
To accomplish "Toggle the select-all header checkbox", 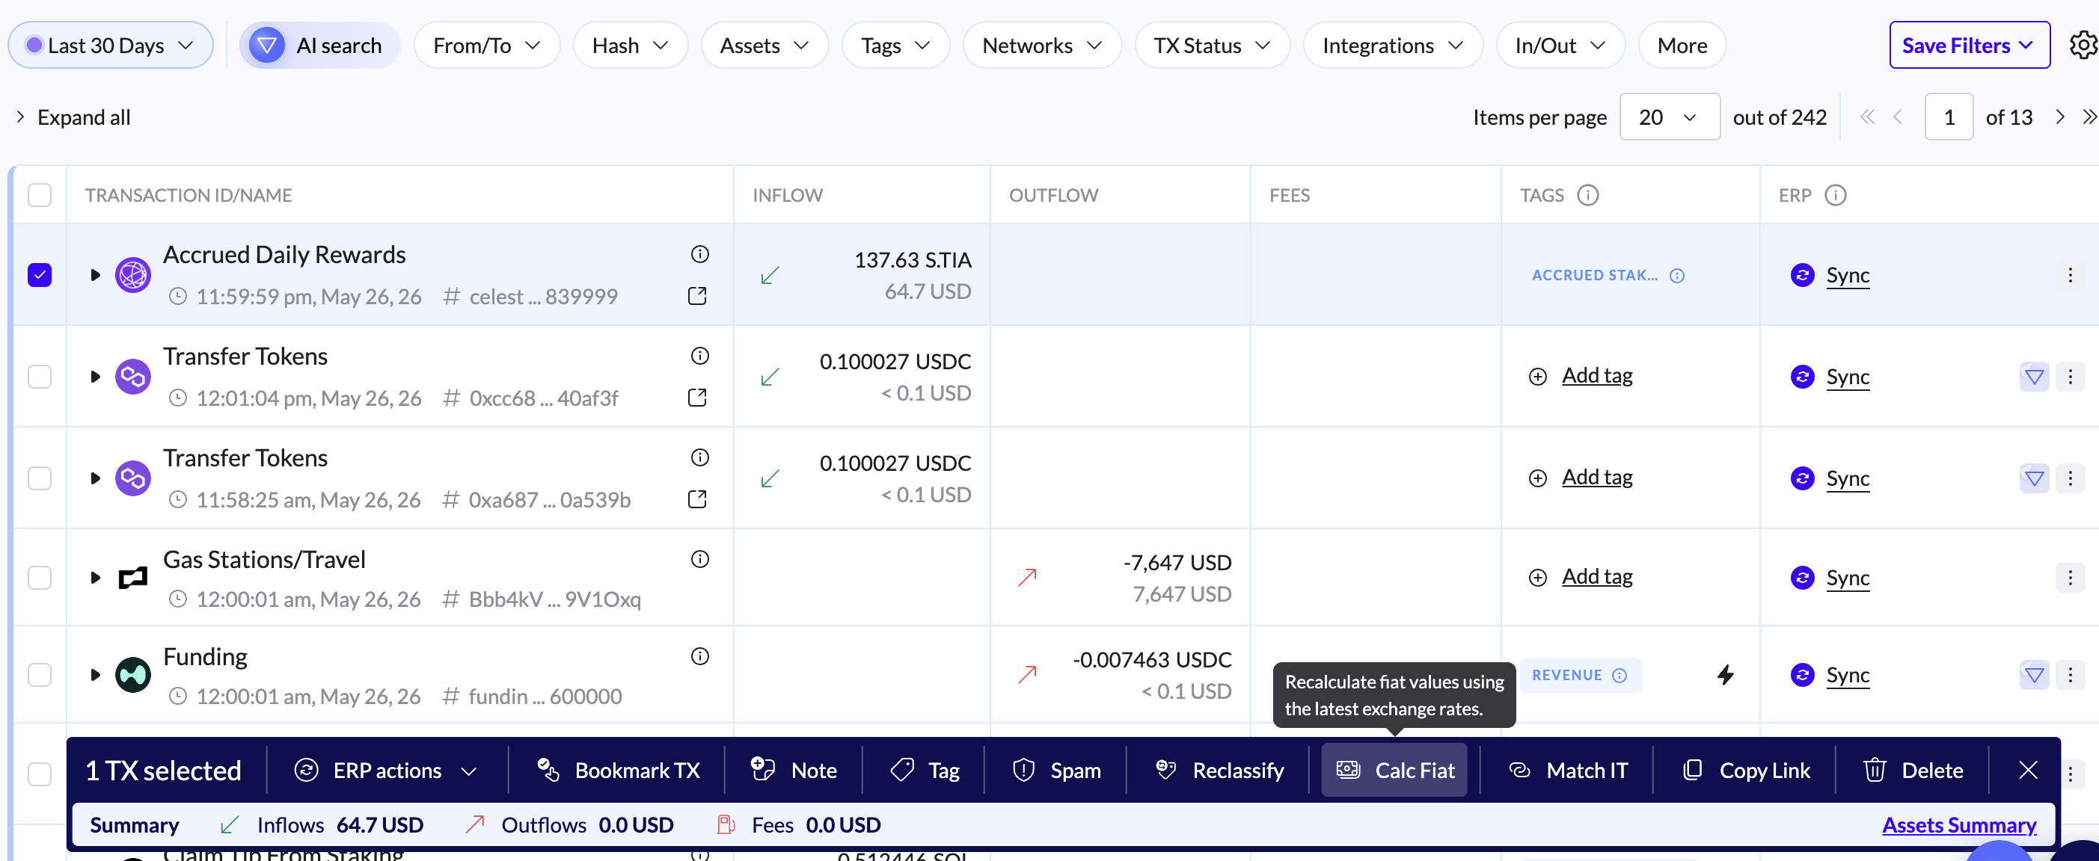I will pos(39,195).
